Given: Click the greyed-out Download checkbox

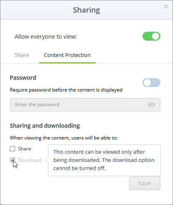Looking at the screenshot, I should tap(13, 160).
